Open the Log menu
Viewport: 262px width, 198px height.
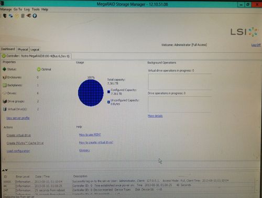coord(27,9)
